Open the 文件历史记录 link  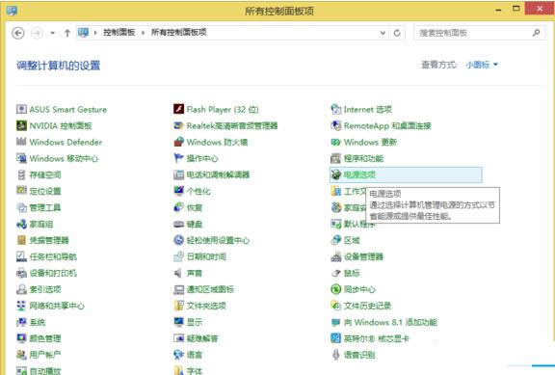pyautogui.click(x=367, y=306)
